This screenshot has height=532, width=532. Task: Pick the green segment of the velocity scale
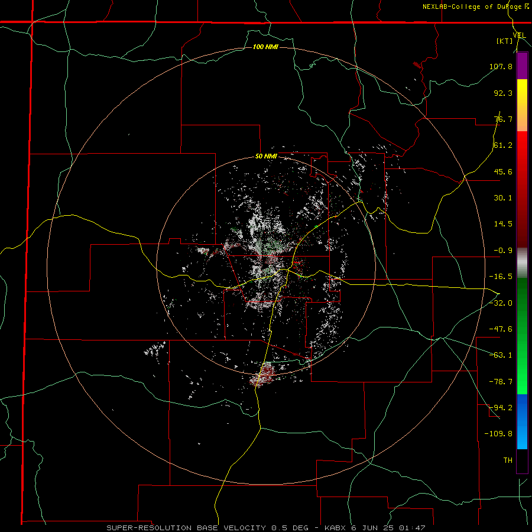click(x=522, y=336)
